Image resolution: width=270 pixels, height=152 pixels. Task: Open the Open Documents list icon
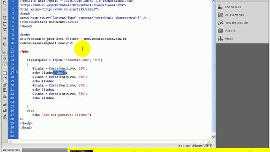(x=5, y=3)
